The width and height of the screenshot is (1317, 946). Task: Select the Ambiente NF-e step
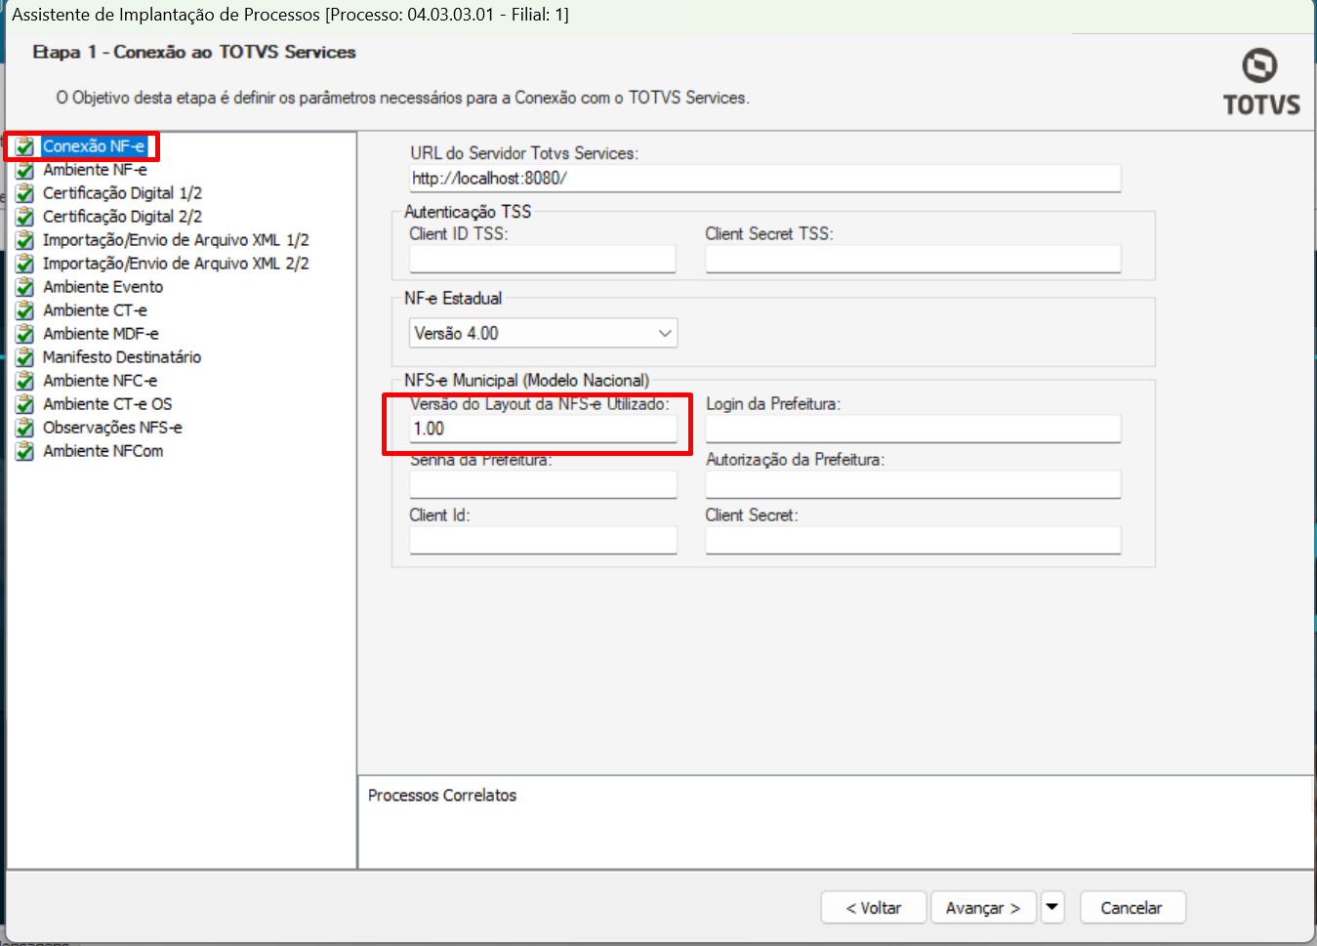[95, 170]
